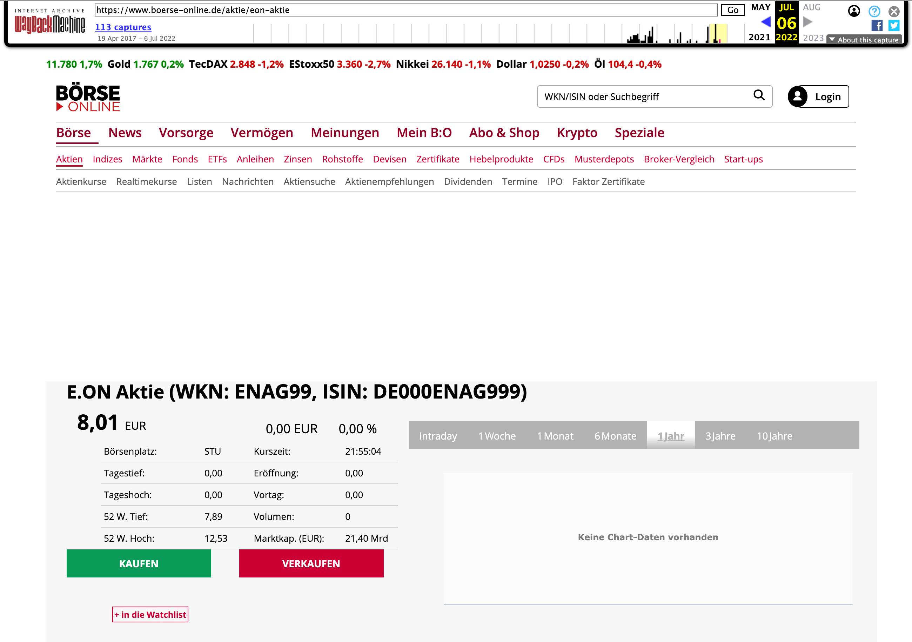Click the search magnifier icon
Viewport: 912px width, 642px height.
pos(759,95)
